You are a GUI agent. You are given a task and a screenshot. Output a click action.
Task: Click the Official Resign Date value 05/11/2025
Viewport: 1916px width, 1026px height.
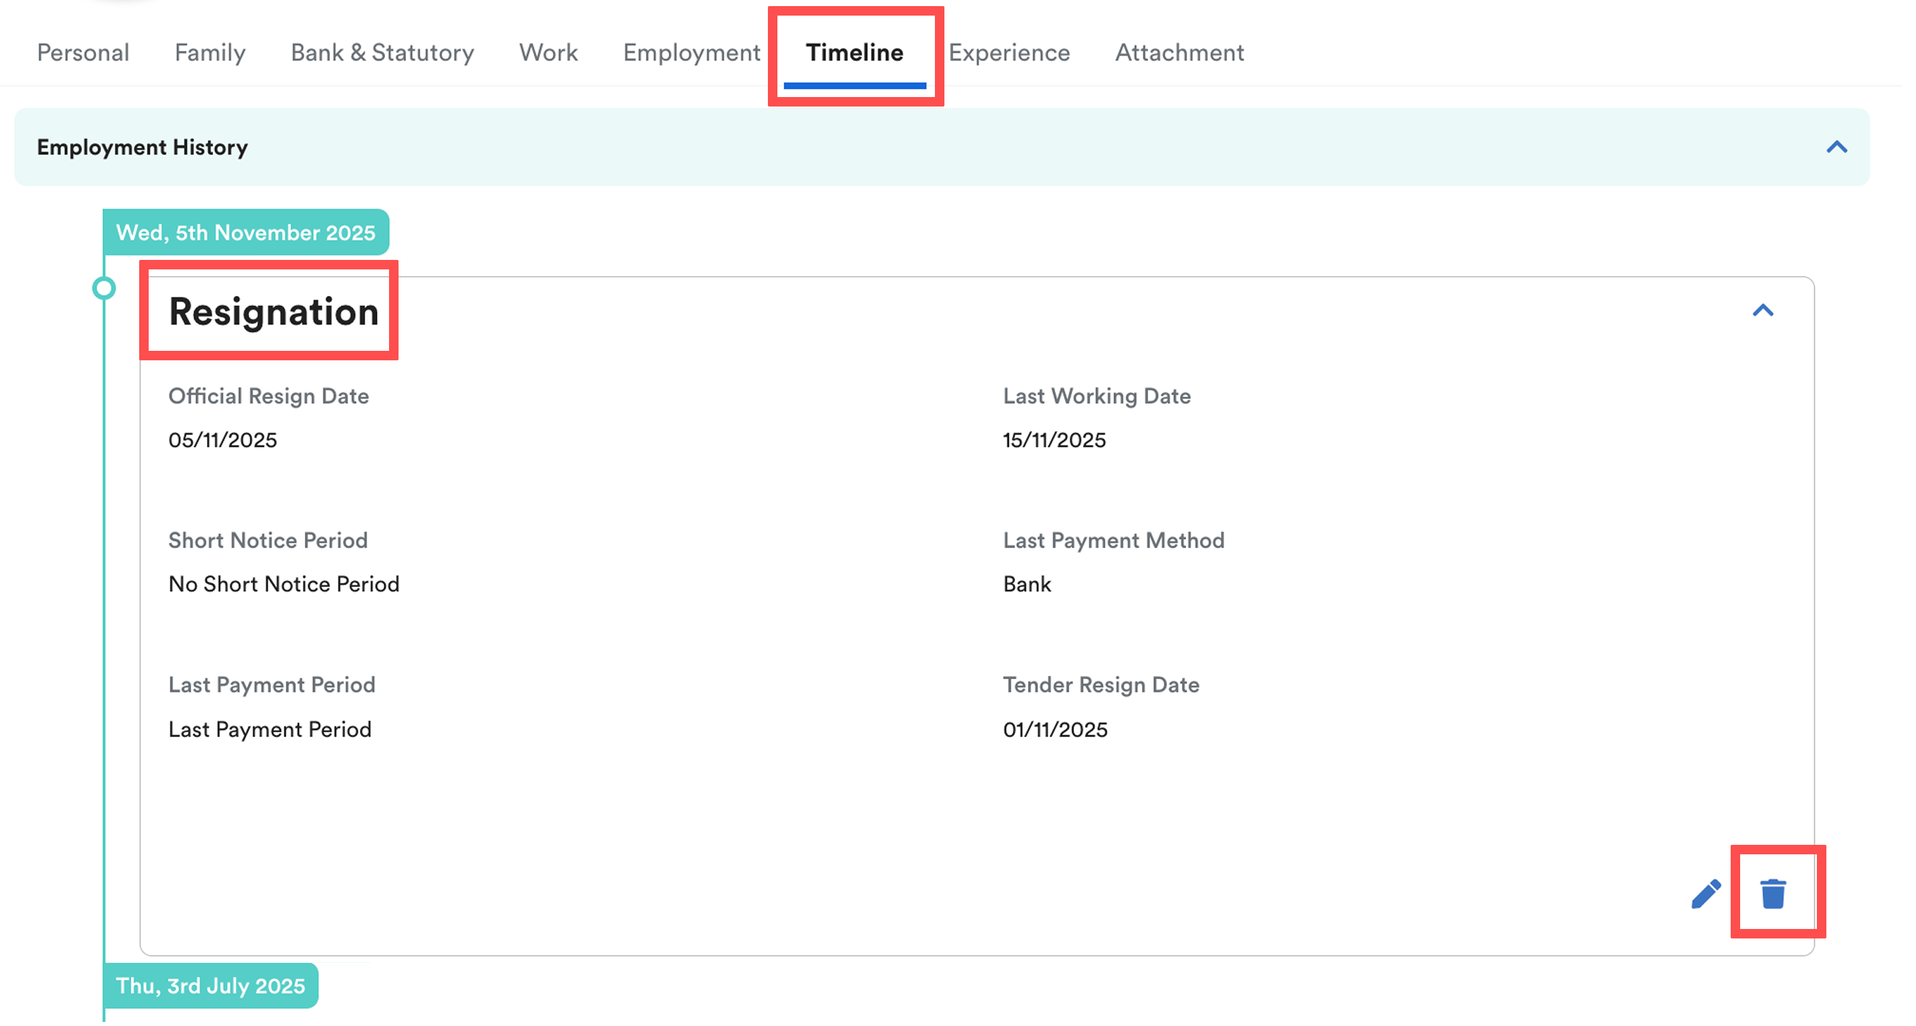[x=223, y=440]
